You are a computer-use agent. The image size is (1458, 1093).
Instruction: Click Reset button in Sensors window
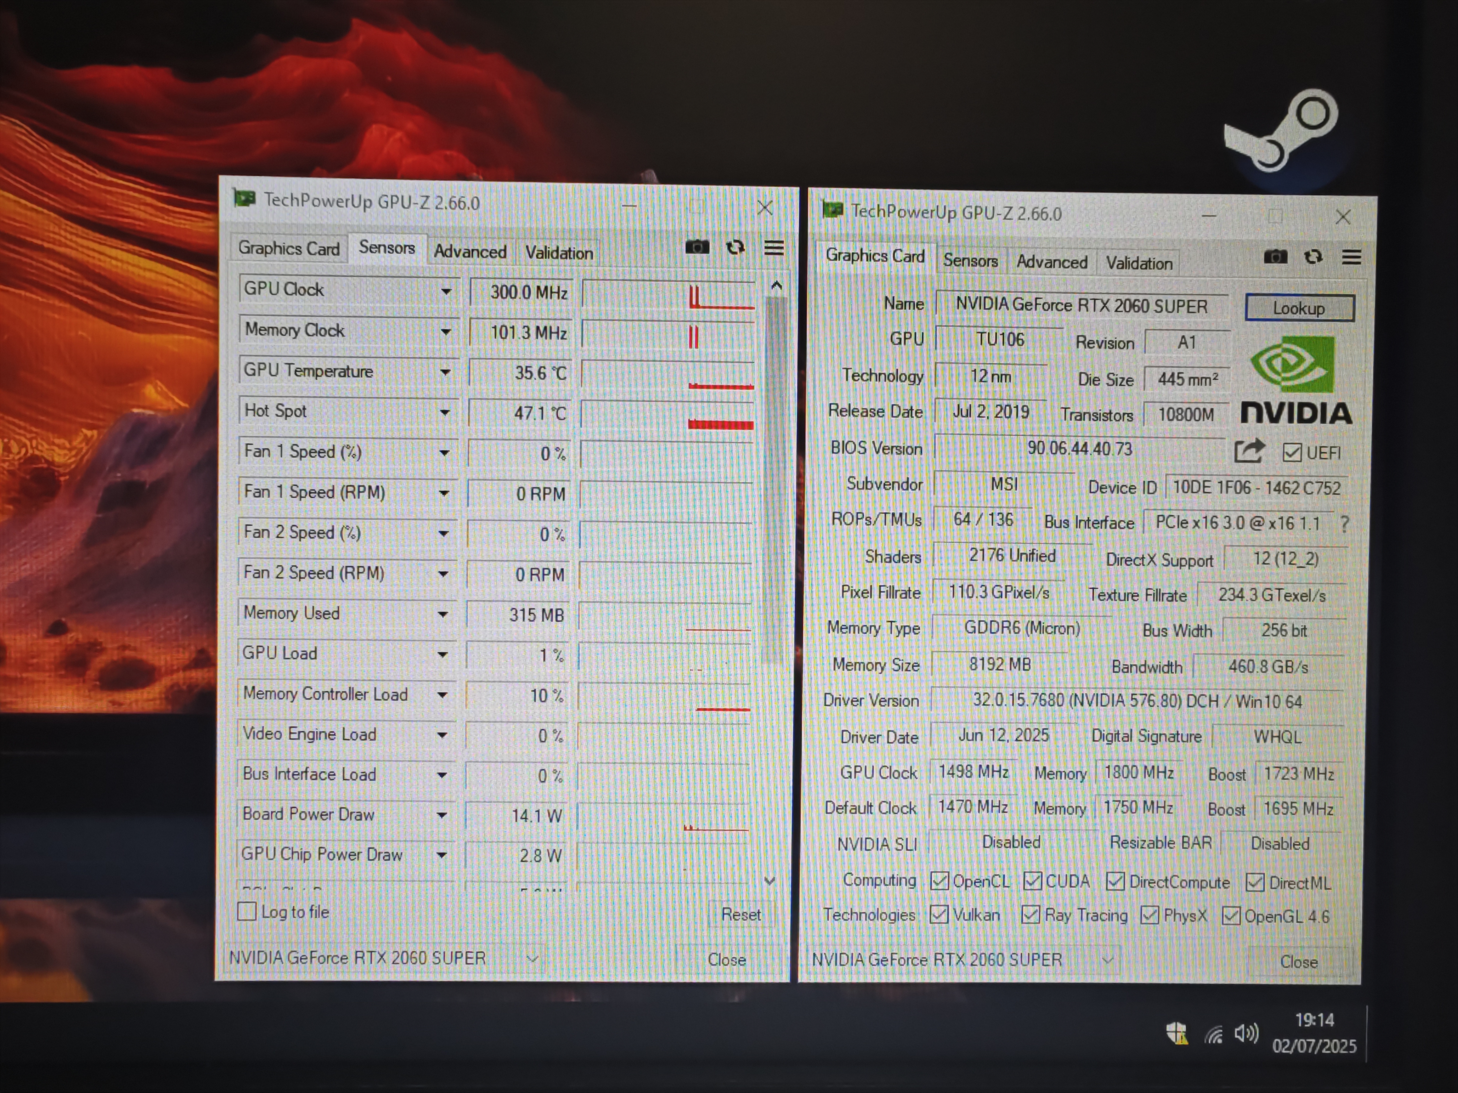tap(741, 914)
